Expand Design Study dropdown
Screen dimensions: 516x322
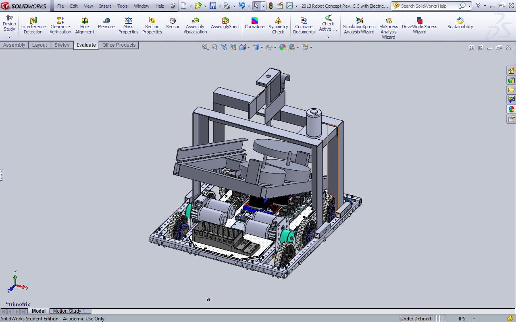[9, 37]
